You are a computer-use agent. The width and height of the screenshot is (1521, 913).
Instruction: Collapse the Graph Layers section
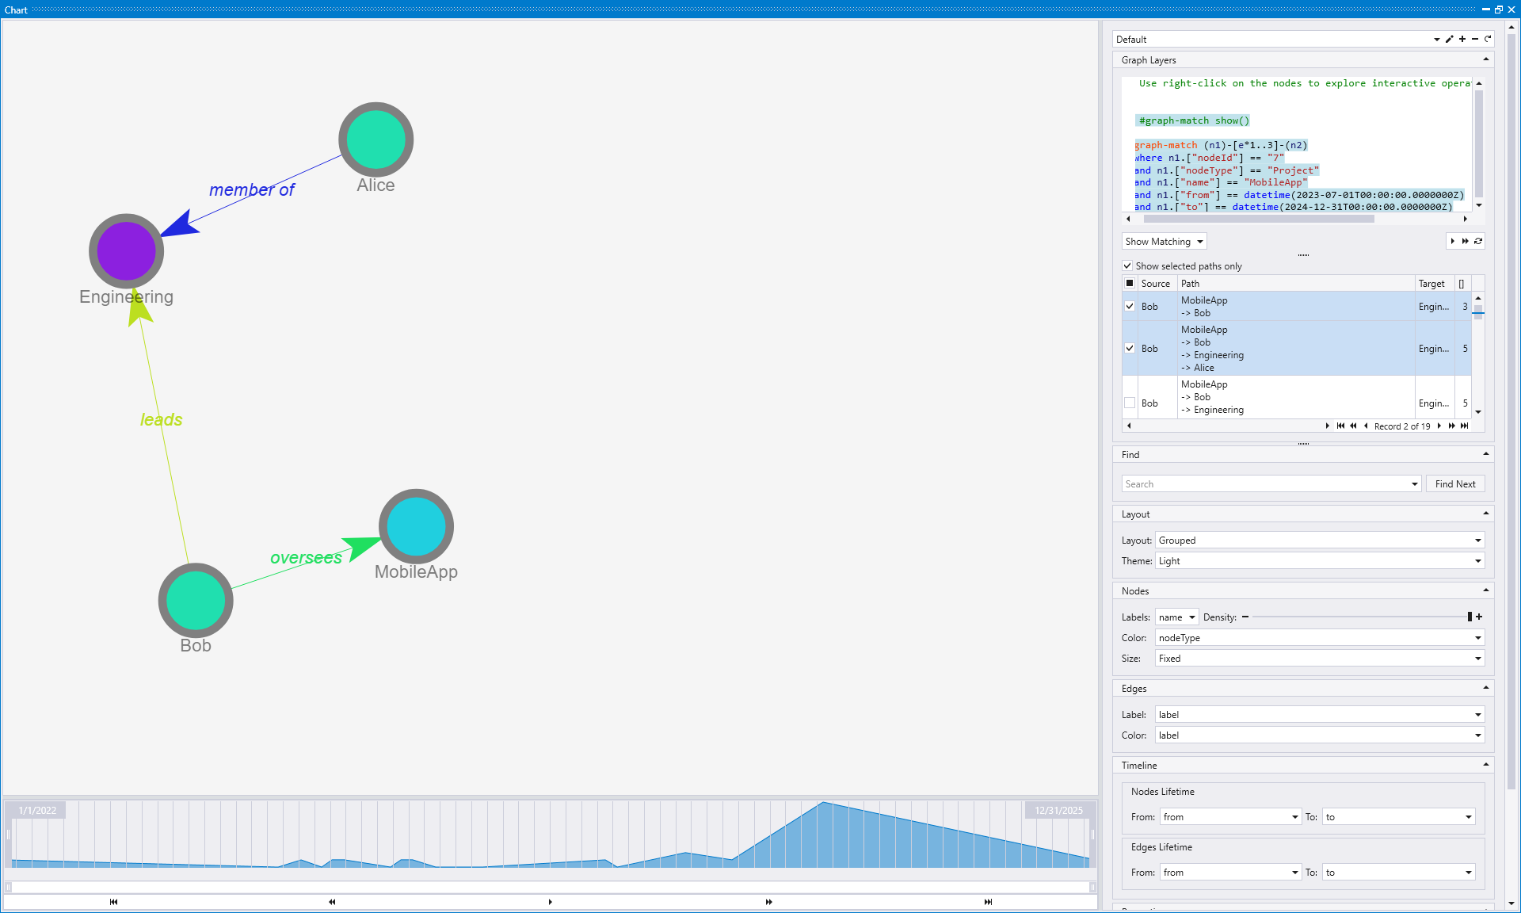1485,59
